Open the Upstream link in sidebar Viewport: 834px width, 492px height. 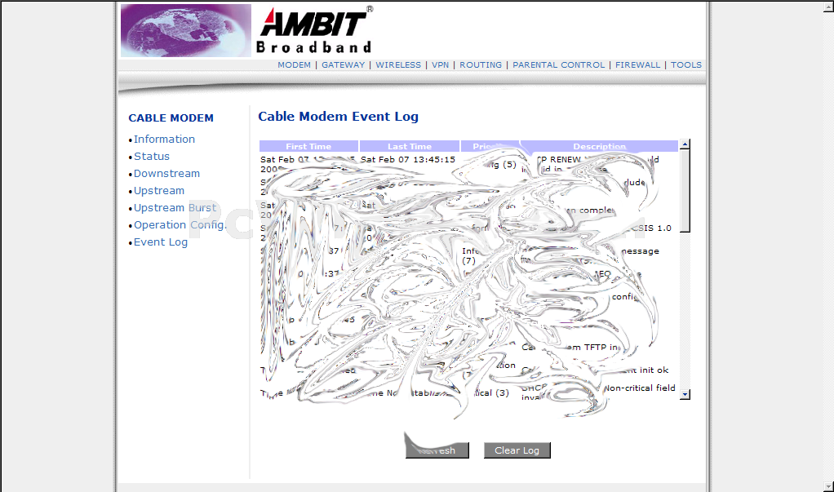tap(159, 191)
